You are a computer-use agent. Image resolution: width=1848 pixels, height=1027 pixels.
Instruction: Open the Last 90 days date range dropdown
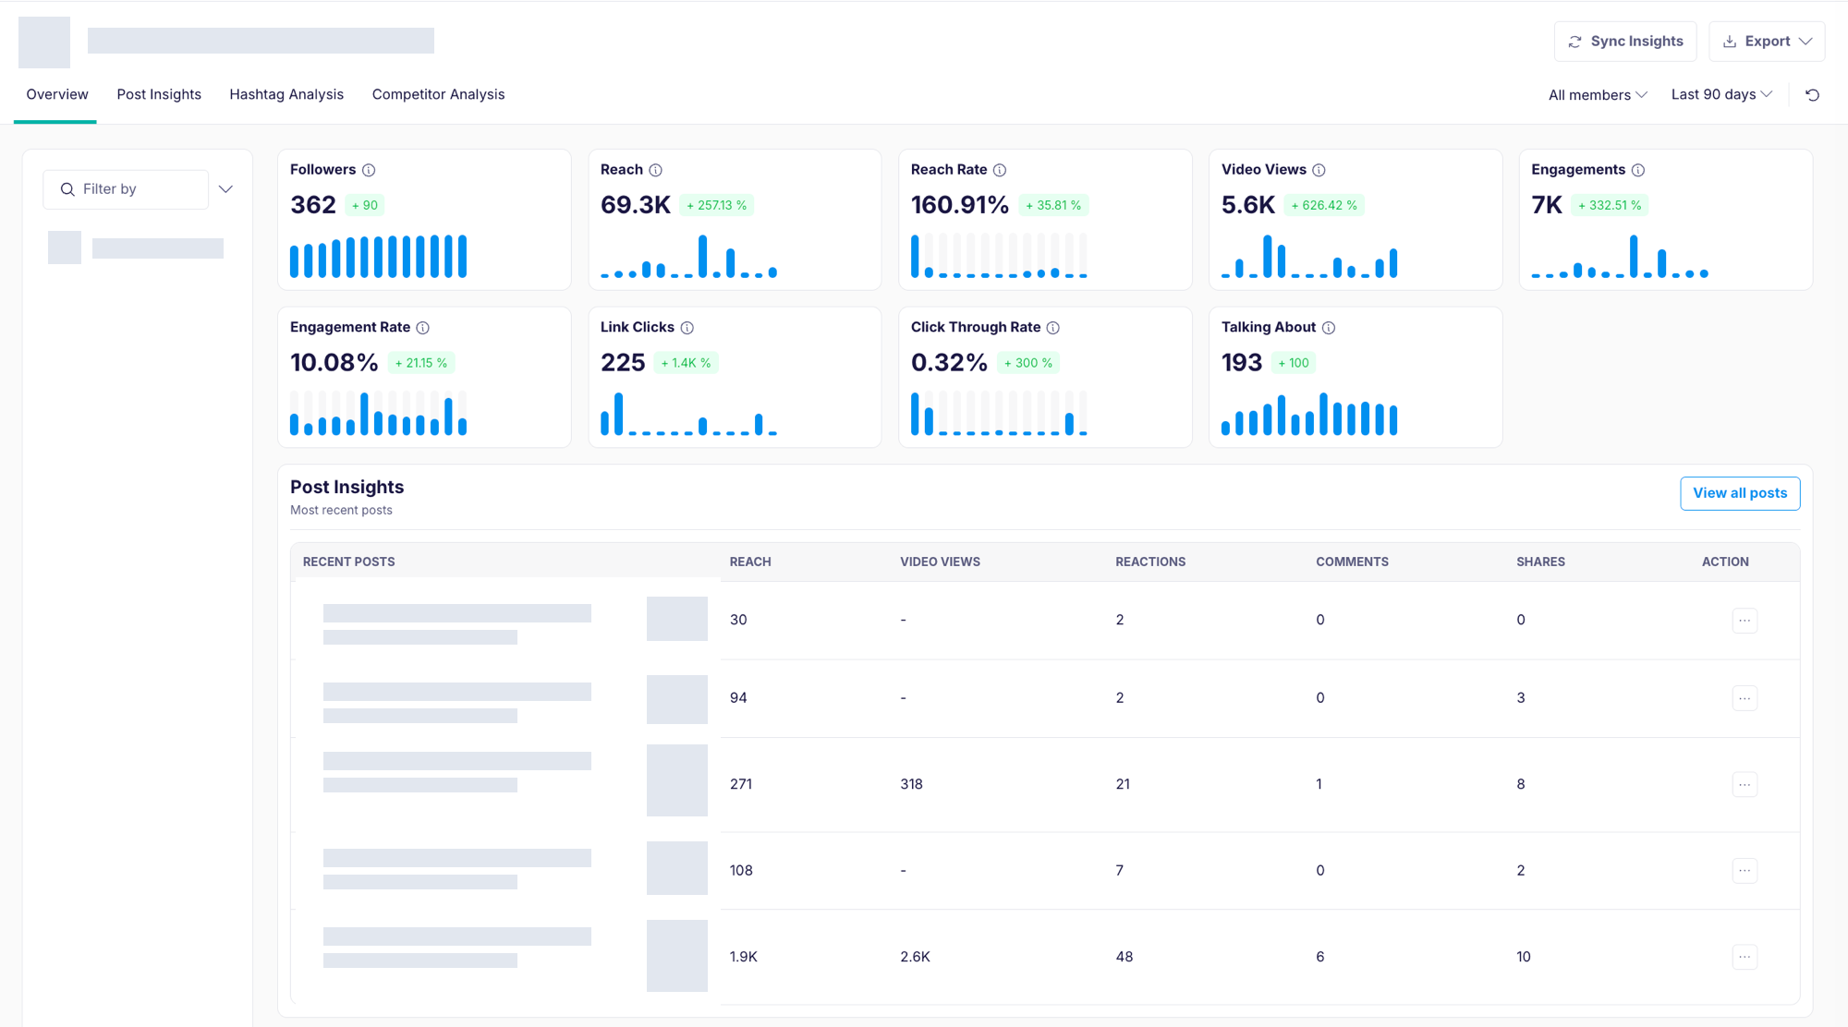point(1721,94)
